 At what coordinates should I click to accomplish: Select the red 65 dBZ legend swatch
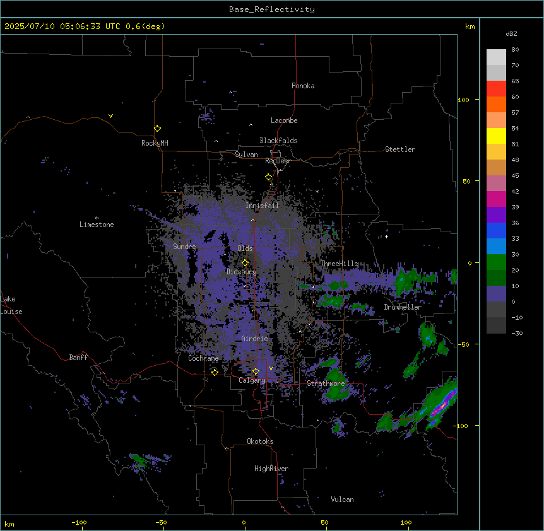click(x=496, y=89)
